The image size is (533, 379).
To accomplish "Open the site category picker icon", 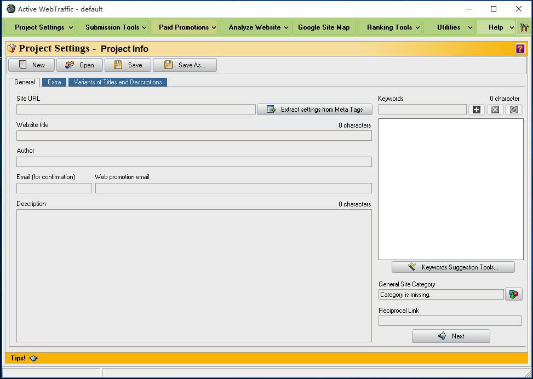I will click(513, 295).
